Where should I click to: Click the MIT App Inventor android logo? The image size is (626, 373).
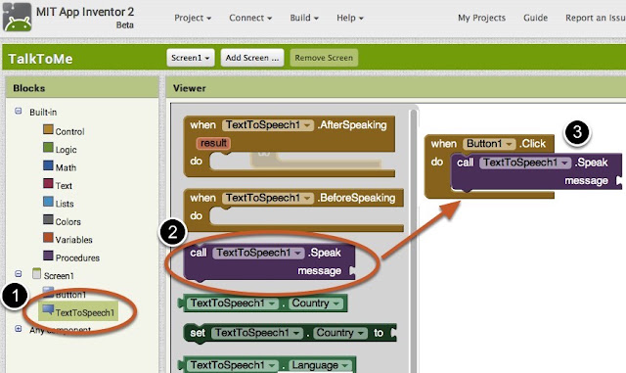17,18
